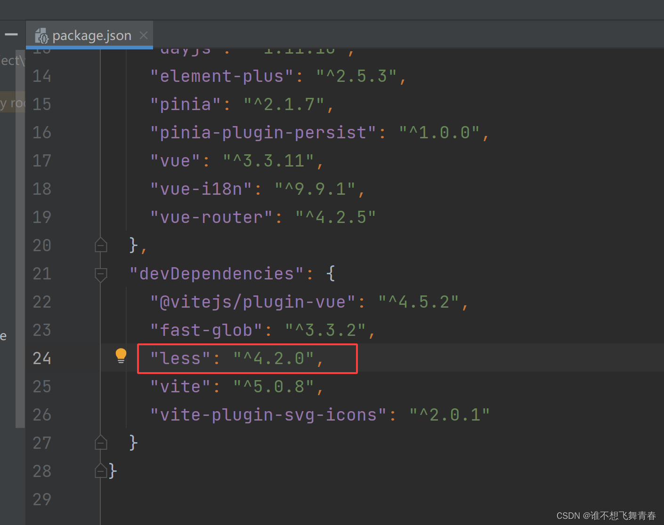Select the version string "^4.2.0"
664x525 pixels.
[x=275, y=358]
